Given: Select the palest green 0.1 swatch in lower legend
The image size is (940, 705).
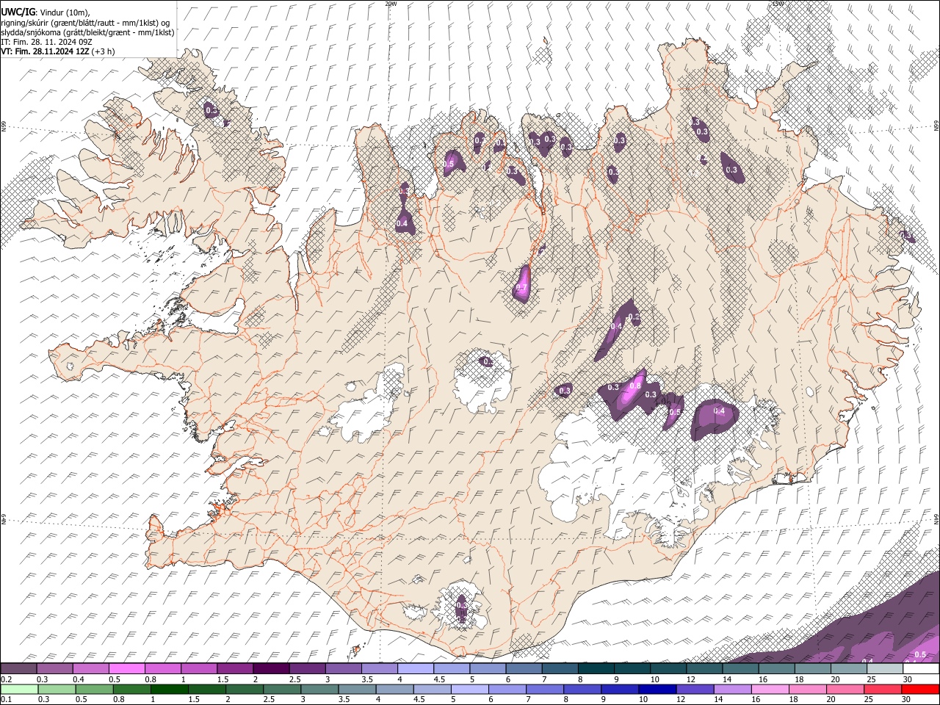Looking at the screenshot, I should click(x=19, y=690).
